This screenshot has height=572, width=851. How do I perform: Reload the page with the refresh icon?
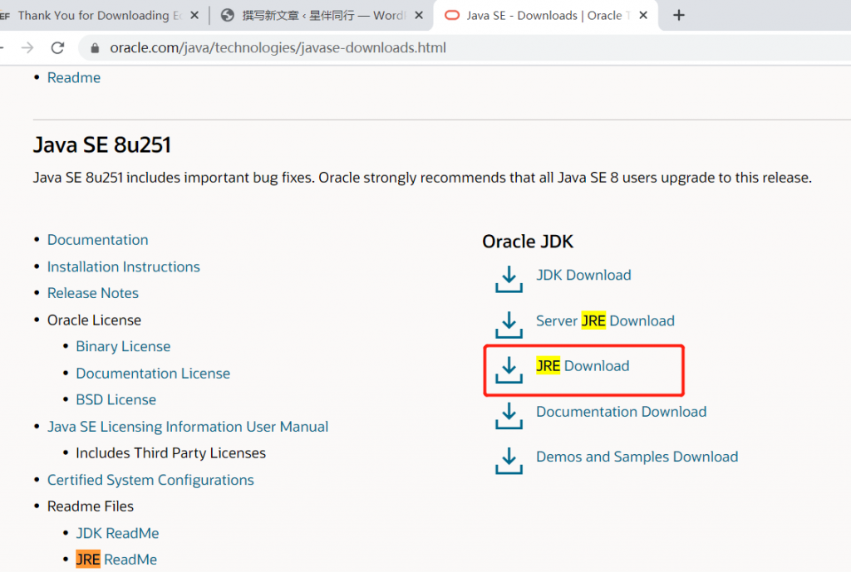point(57,47)
